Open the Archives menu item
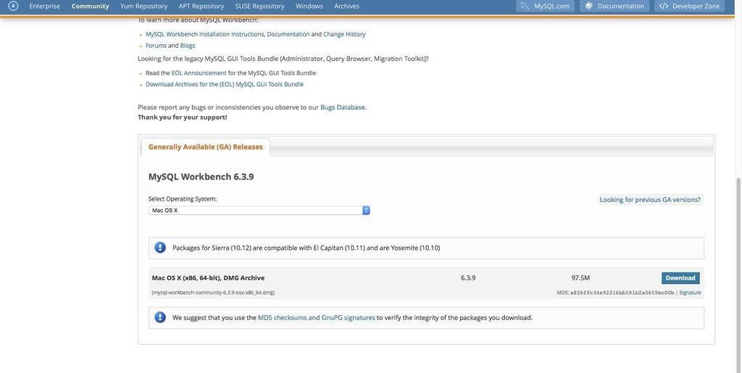This screenshot has width=742, height=373. click(x=346, y=6)
